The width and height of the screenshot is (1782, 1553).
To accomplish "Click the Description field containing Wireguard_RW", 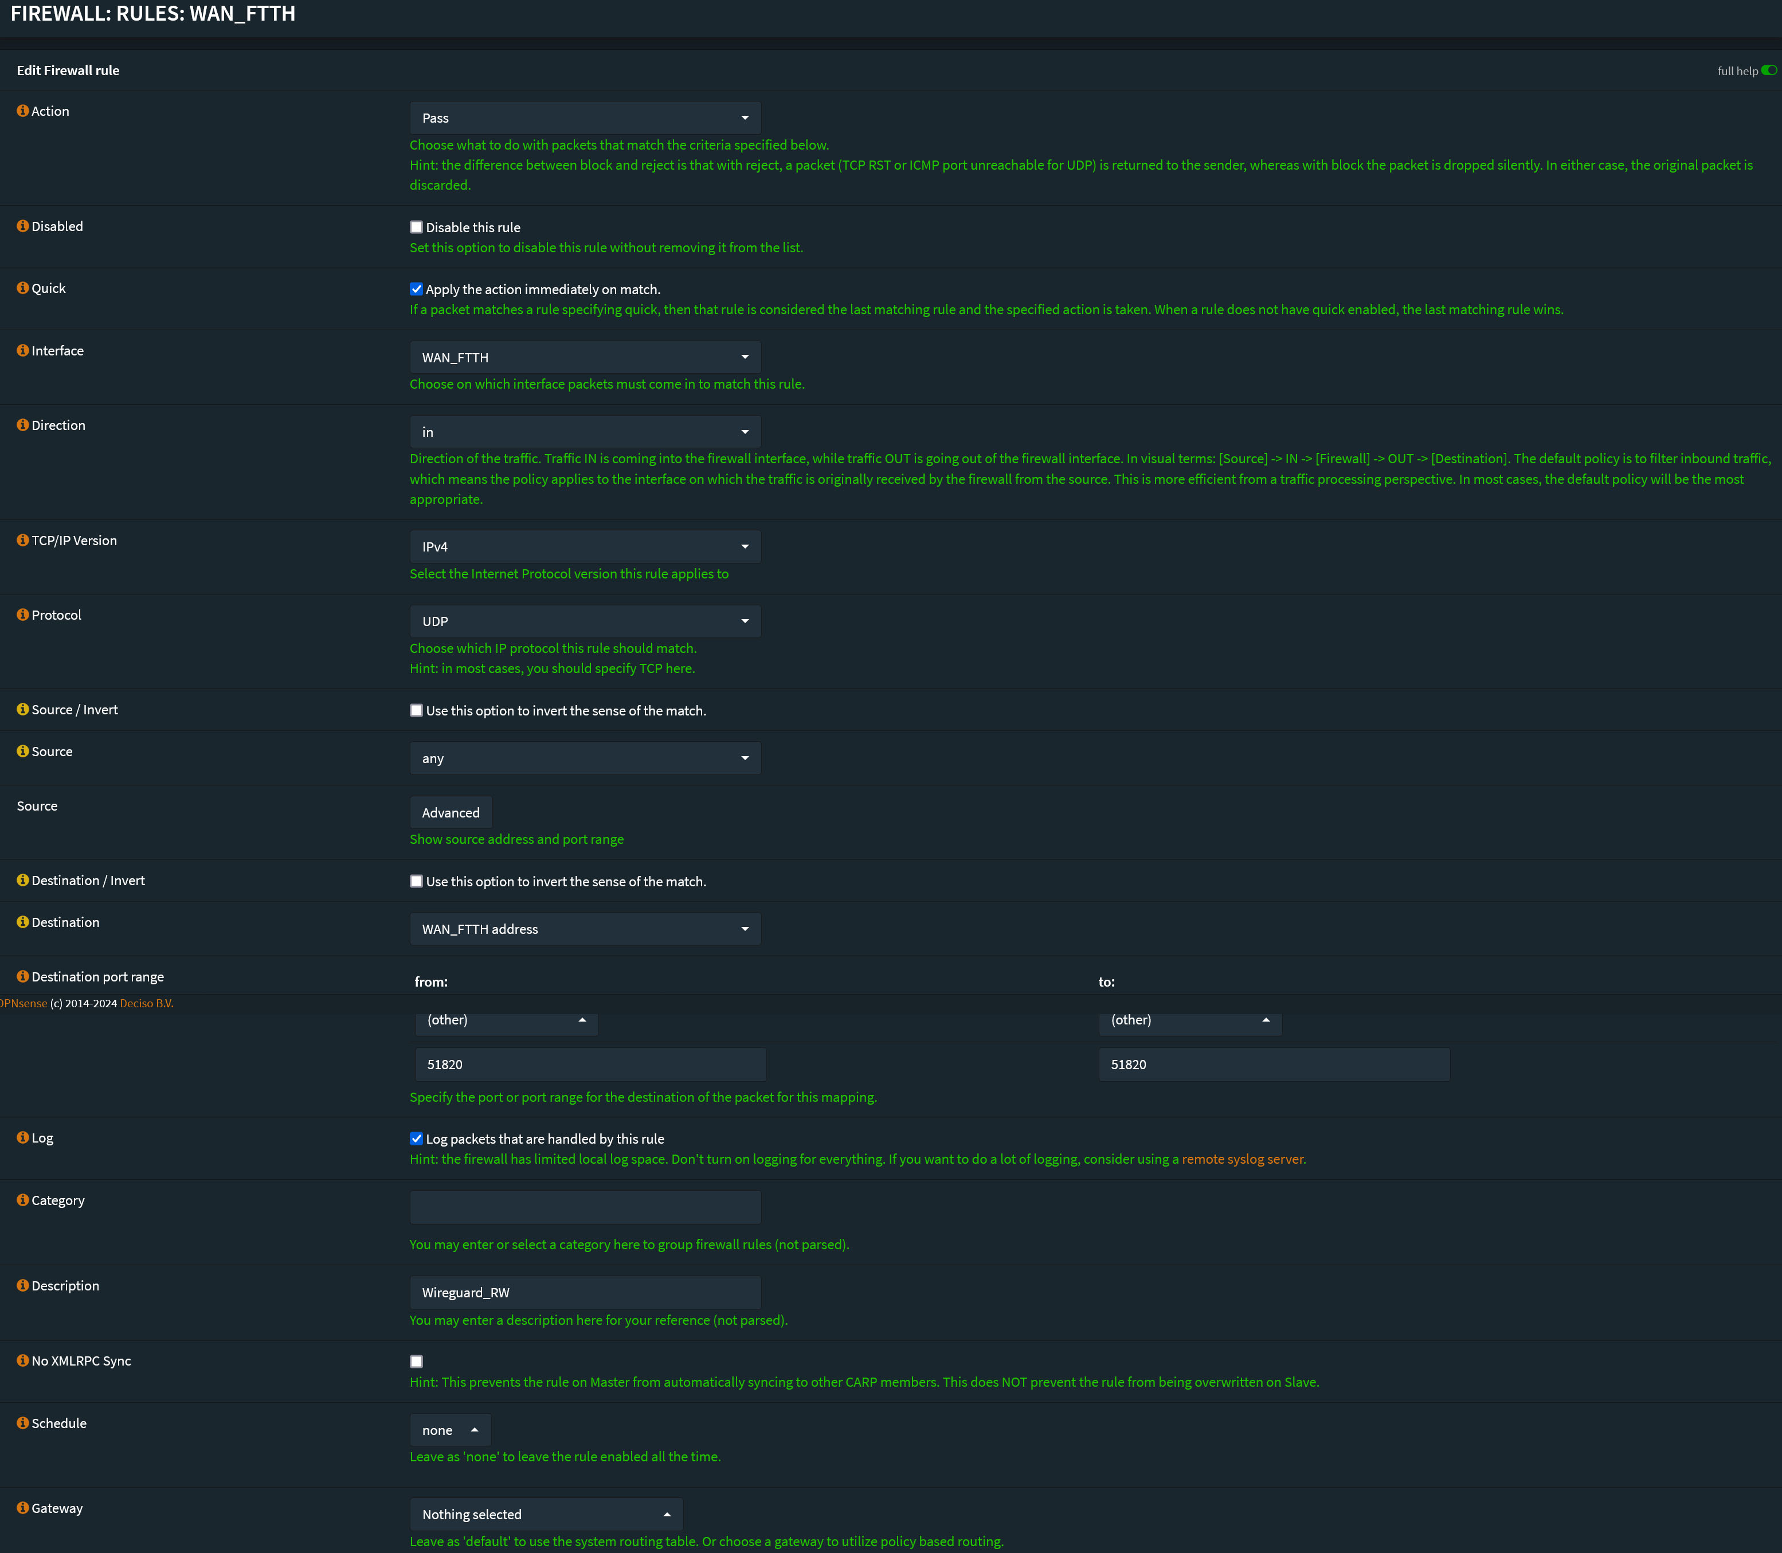I will coord(585,1293).
